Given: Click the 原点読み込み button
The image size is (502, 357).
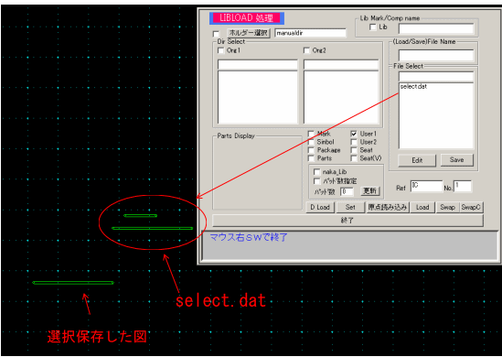Looking at the screenshot, I should (388, 208).
